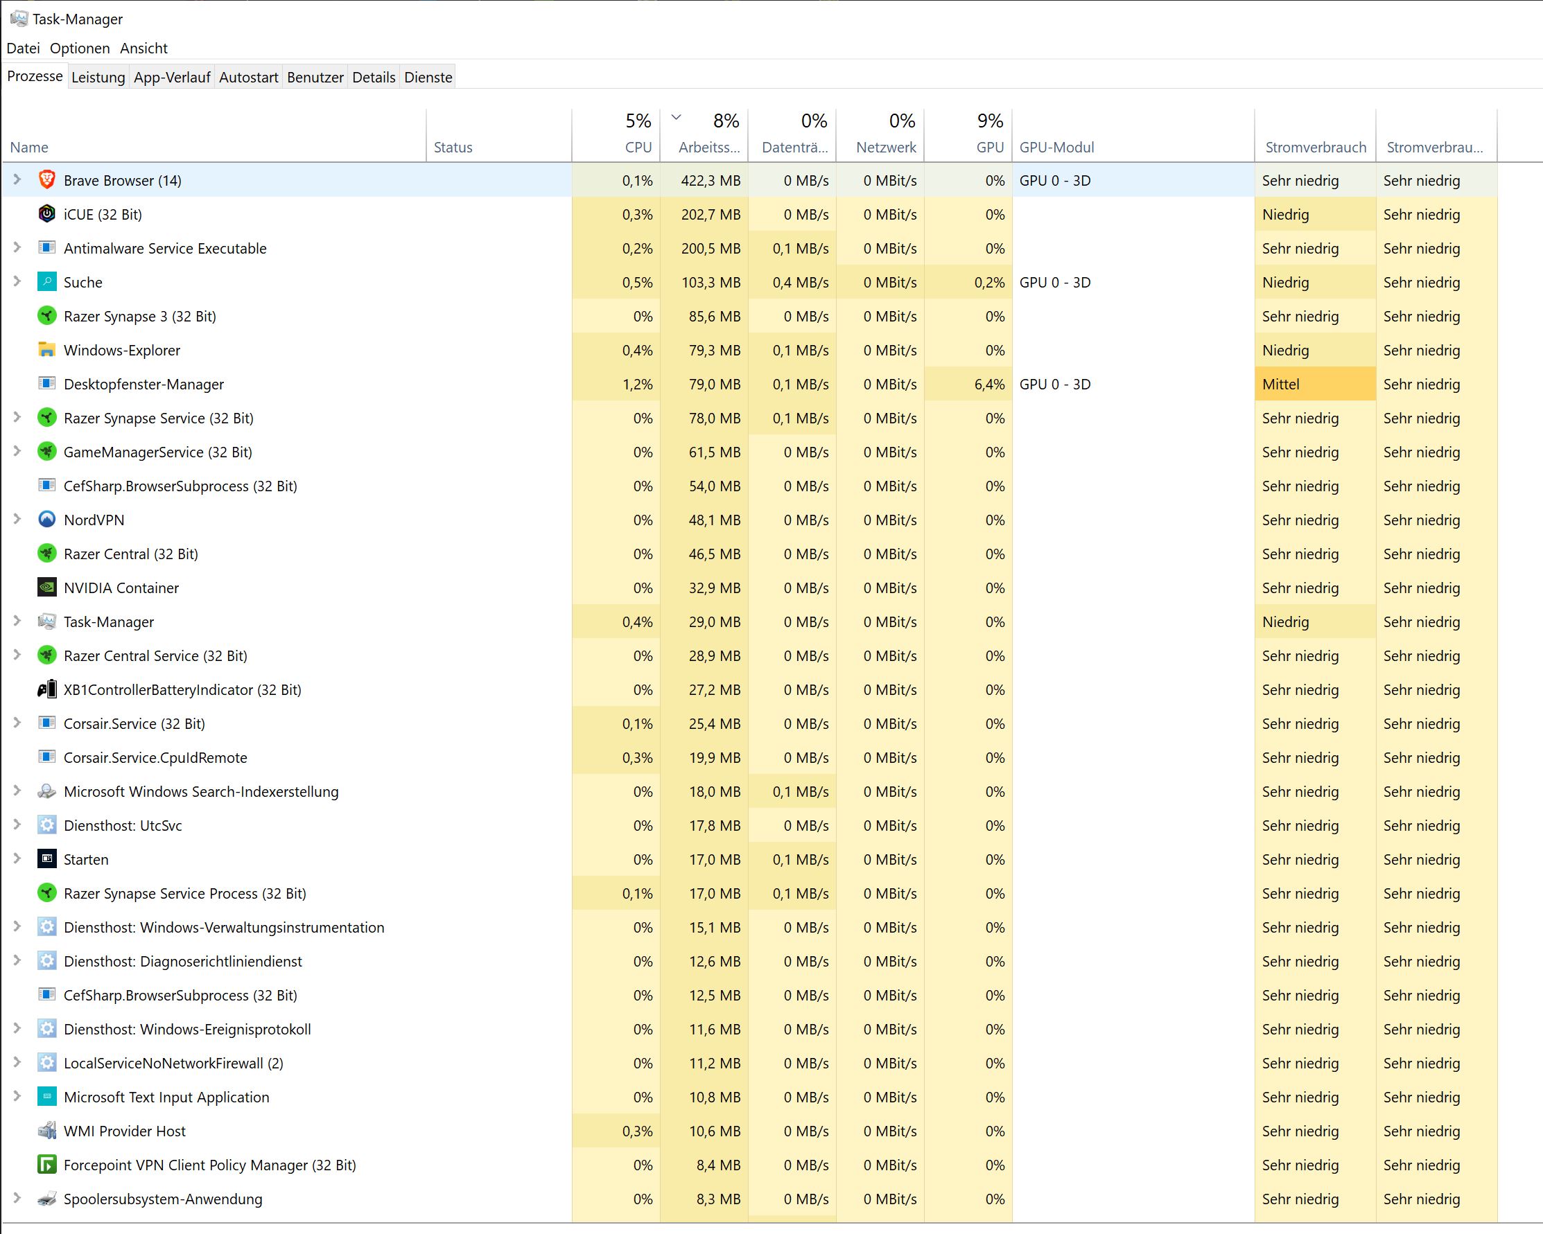Screen dimensions: 1543x1234
Task: Click the NVIDIA Container icon
Action: 46,588
